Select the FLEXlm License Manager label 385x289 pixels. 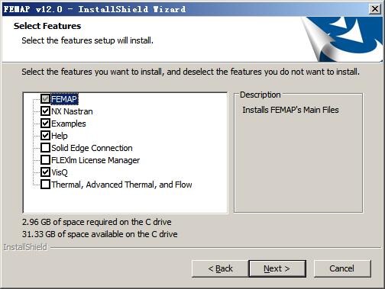click(x=95, y=160)
